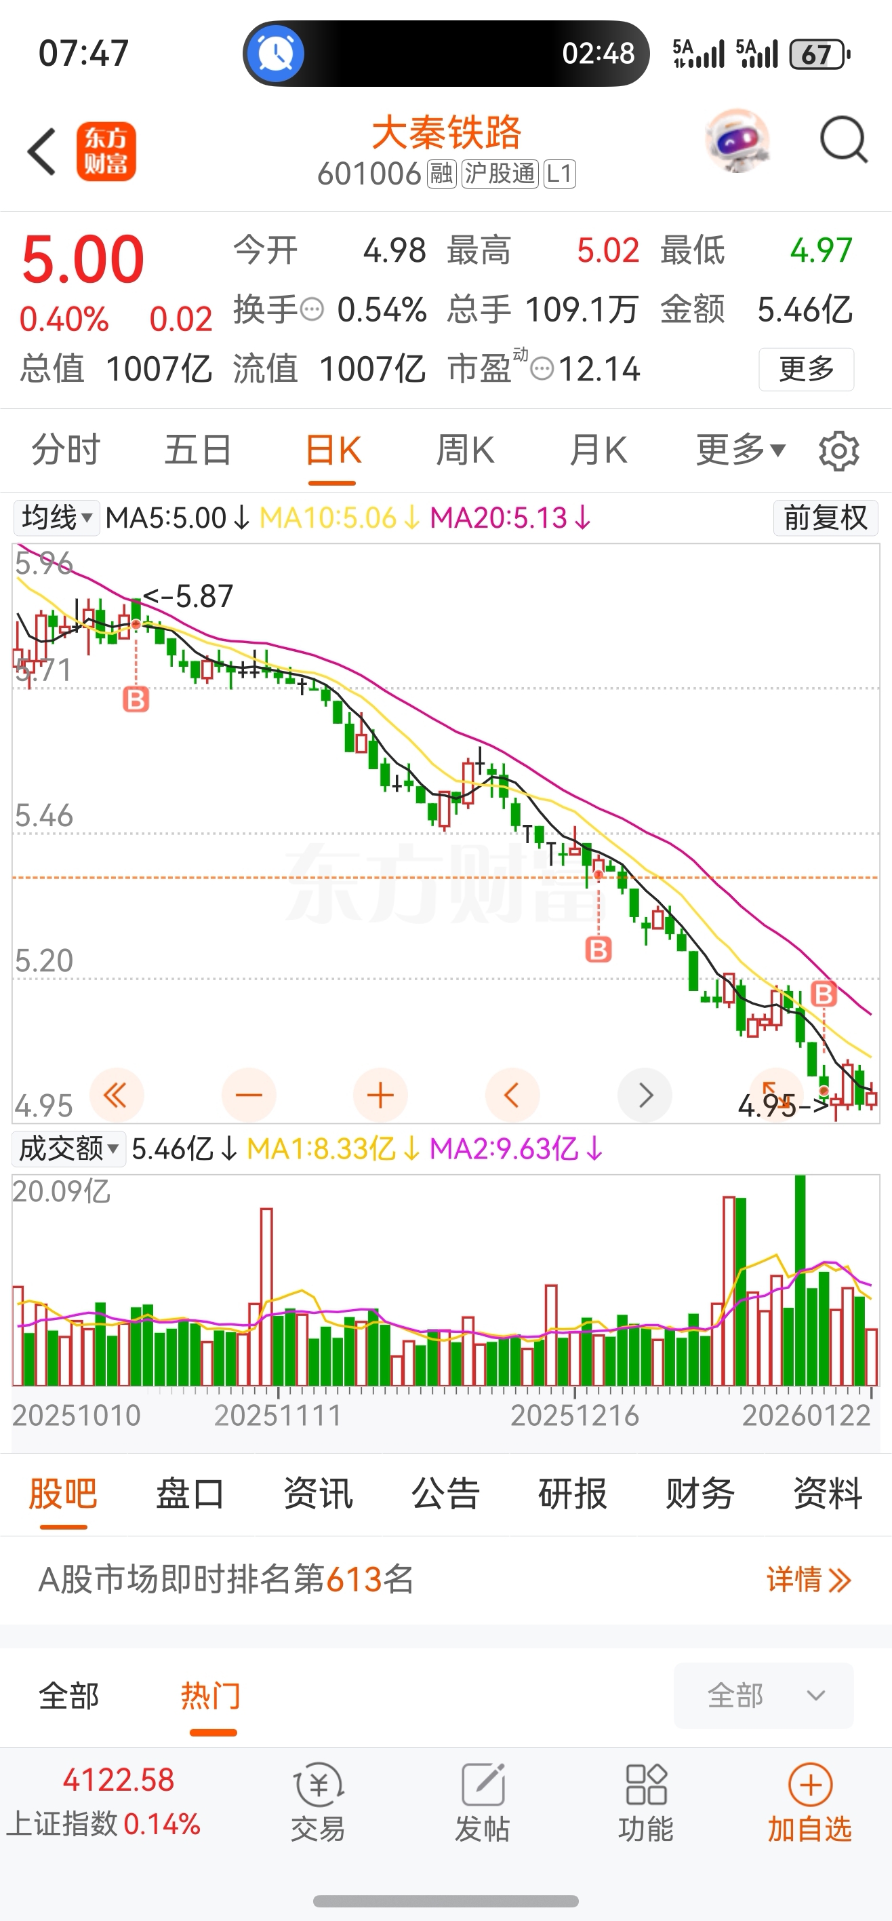Tap 加自选 add to watchlist
This screenshot has width=892, height=1921.
coord(810,1802)
